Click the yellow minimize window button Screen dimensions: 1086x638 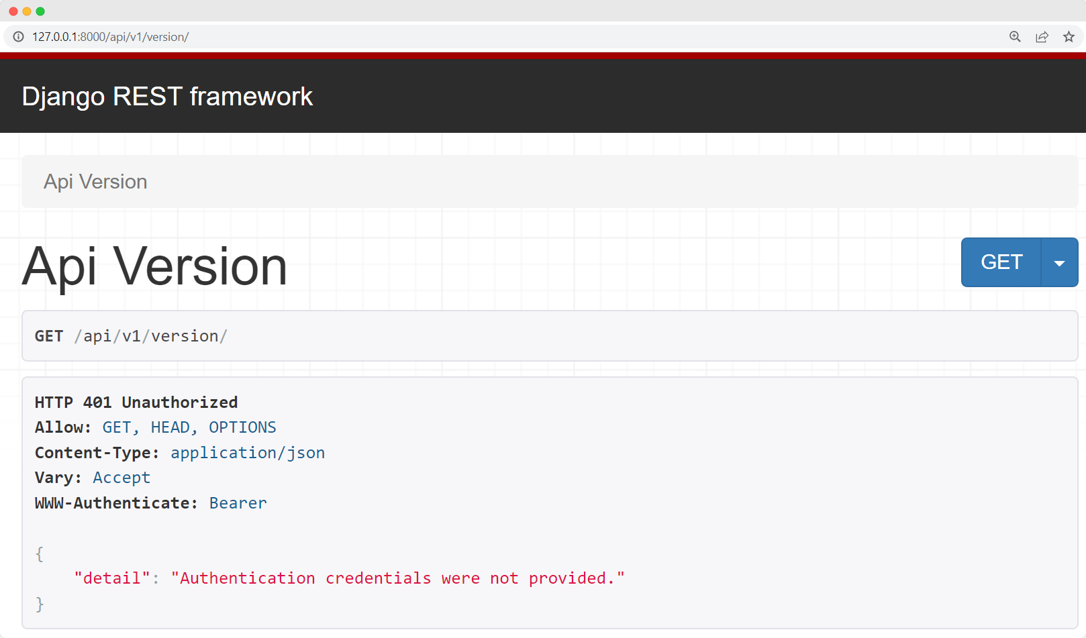coord(27,11)
